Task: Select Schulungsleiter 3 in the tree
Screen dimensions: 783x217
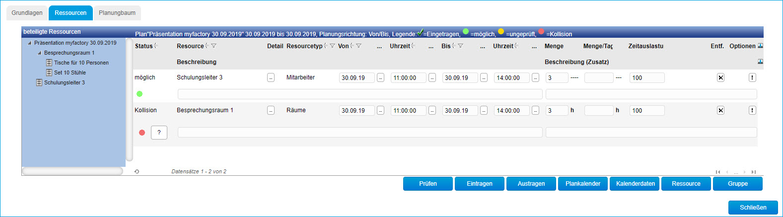Action: [65, 82]
